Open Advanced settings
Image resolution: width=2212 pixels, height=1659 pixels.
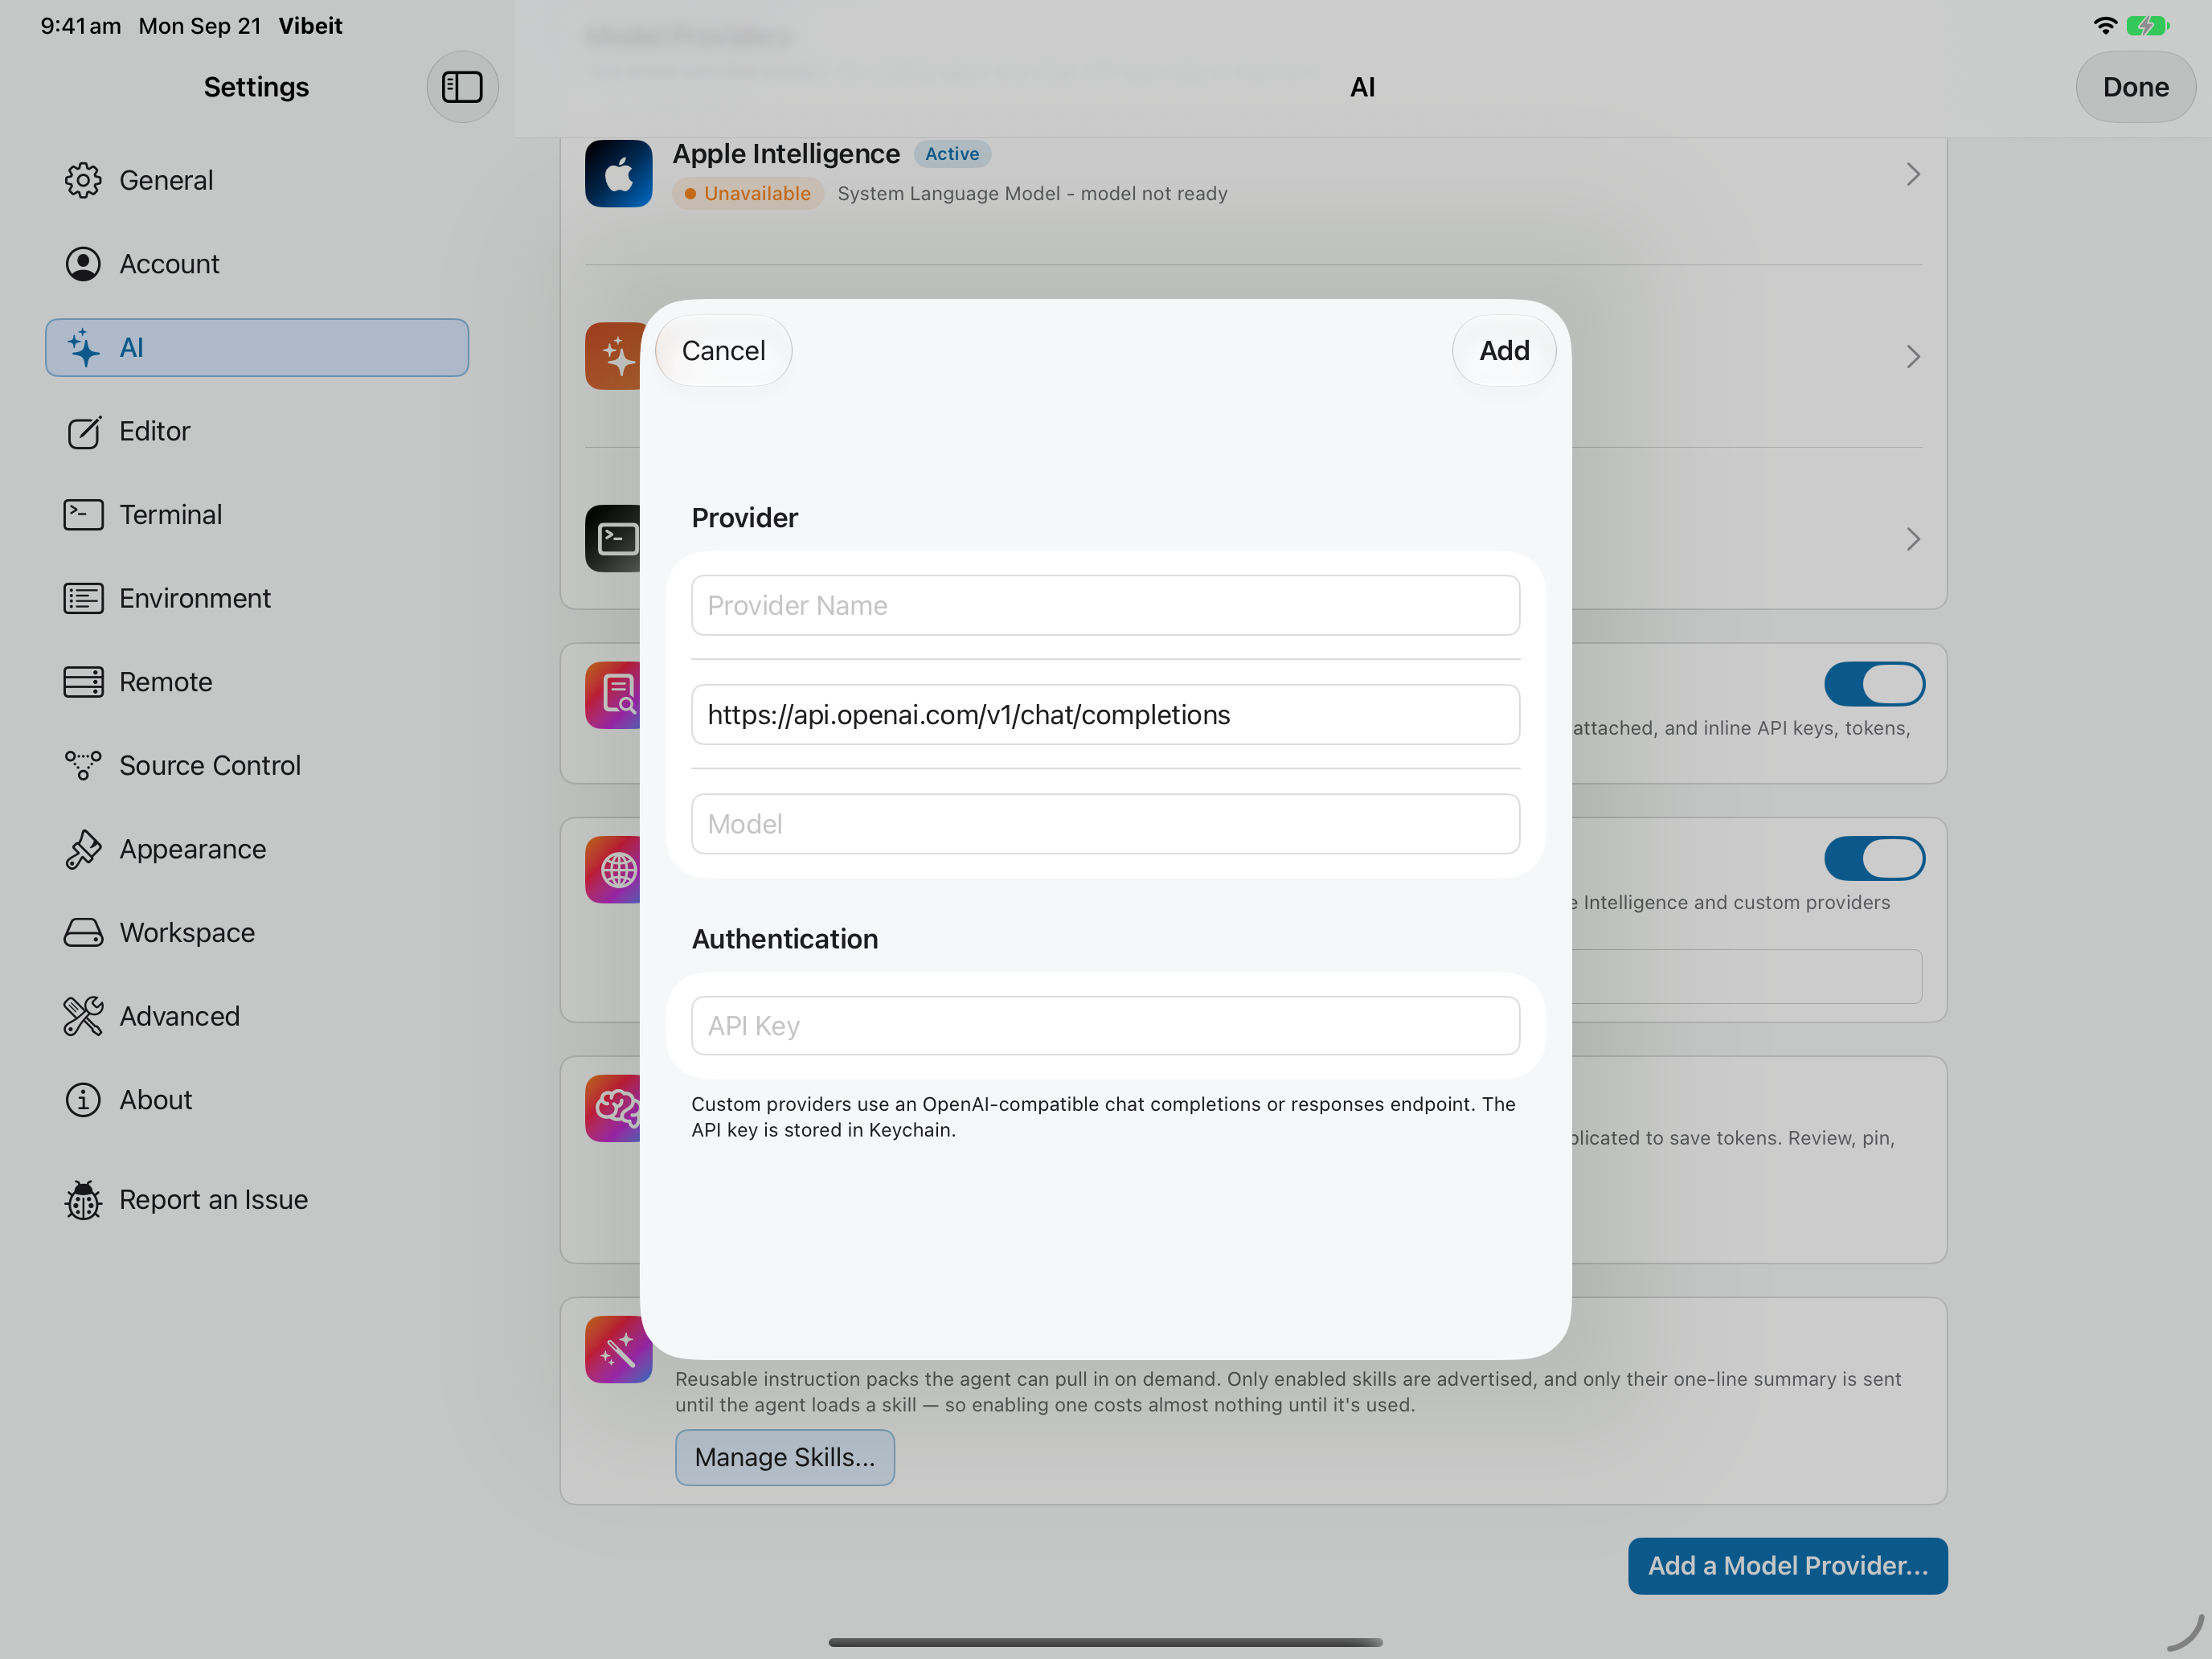click(x=257, y=1016)
